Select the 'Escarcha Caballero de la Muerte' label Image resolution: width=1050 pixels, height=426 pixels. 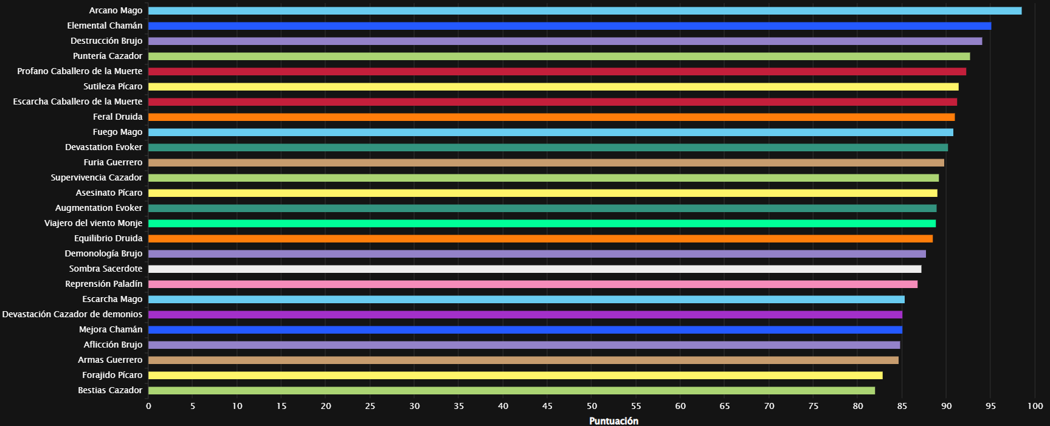pyautogui.click(x=78, y=101)
